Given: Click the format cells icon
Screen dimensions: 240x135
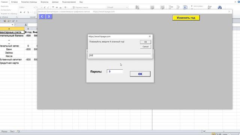Looking at the screenshot, I should pyautogui.click(x=185, y=7).
